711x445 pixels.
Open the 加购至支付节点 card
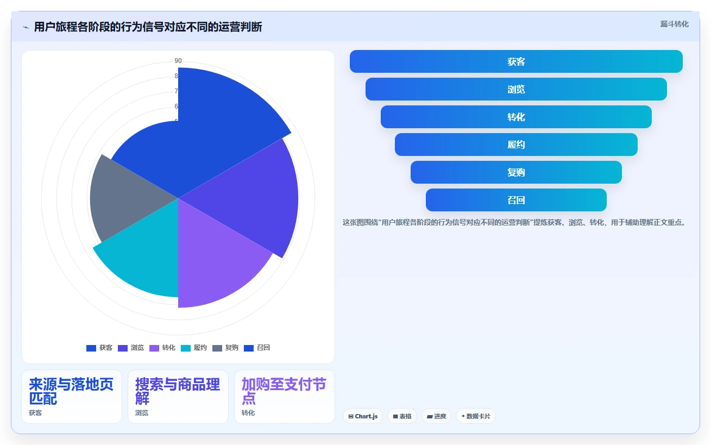click(285, 397)
